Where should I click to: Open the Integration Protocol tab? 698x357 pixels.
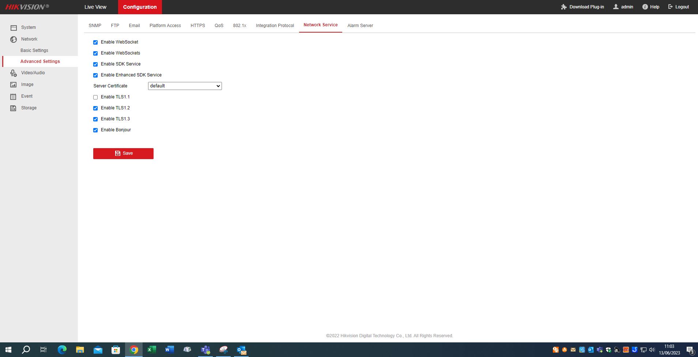275,26
